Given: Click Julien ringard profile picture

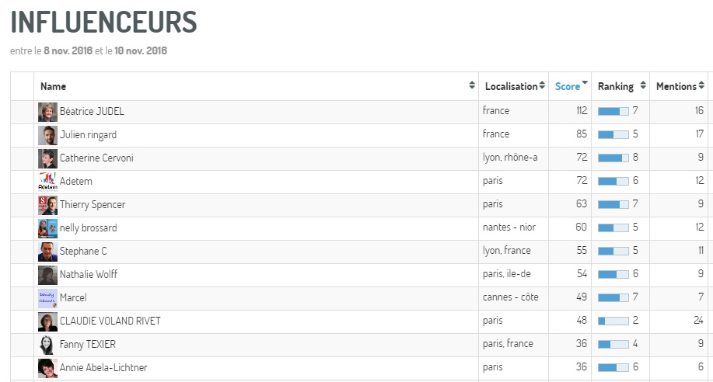Looking at the screenshot, I should tap(47, 135).
